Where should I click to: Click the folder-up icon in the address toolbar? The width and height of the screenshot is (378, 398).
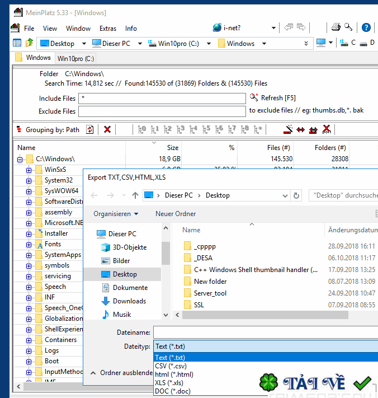click(29, 43)
